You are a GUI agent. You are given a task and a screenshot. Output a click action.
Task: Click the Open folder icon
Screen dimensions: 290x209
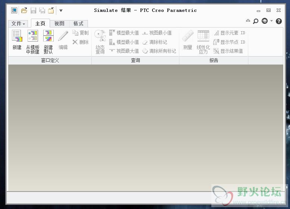(x=24, y=10)
